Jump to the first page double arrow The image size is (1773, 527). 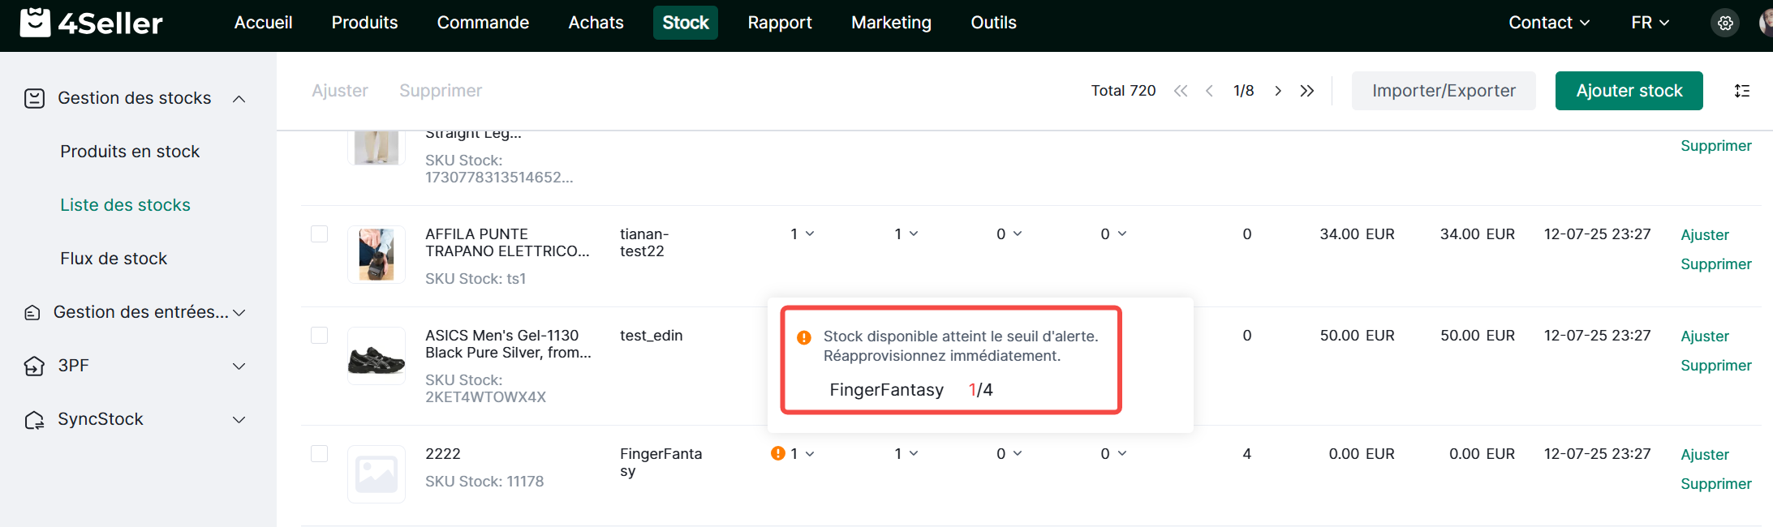pyautogui.click(x=1181, y=91)
